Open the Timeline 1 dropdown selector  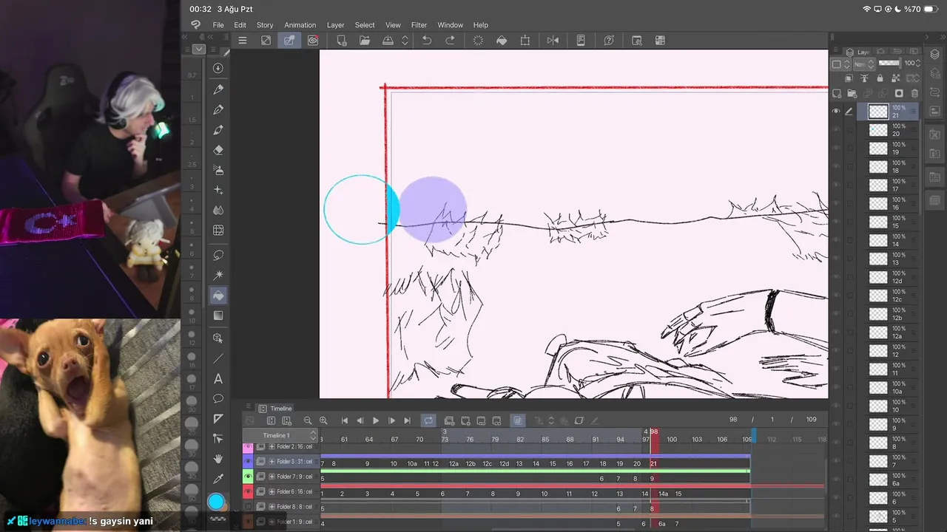click(280, 435)
